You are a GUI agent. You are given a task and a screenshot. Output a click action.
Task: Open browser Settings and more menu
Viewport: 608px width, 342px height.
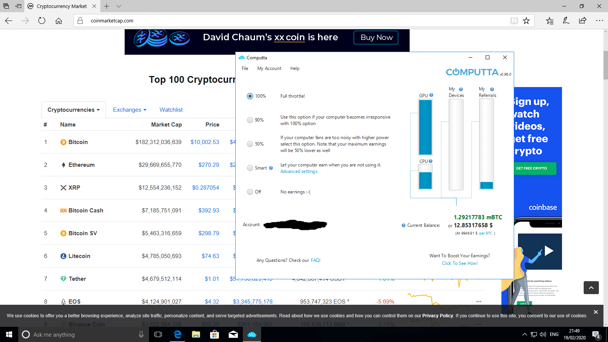coord(600,21)
